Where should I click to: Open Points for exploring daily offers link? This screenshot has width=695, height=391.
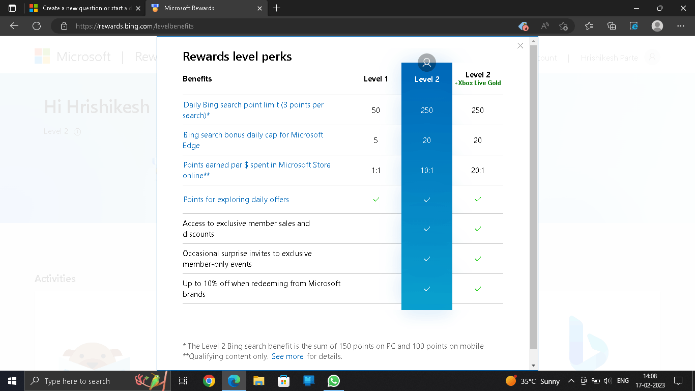tap(236, 200)
